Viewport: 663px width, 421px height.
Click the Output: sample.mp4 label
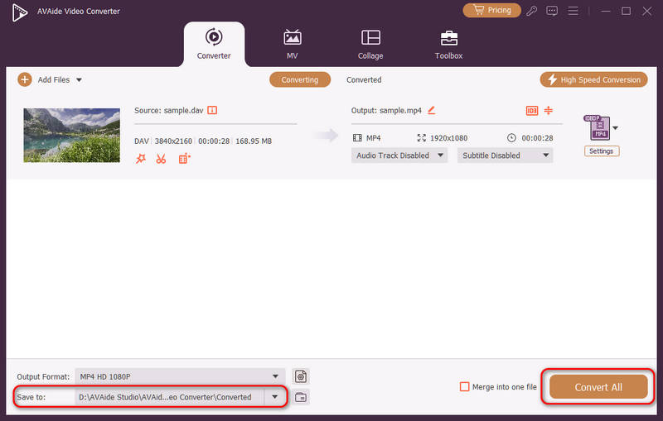tap(386, 111)
